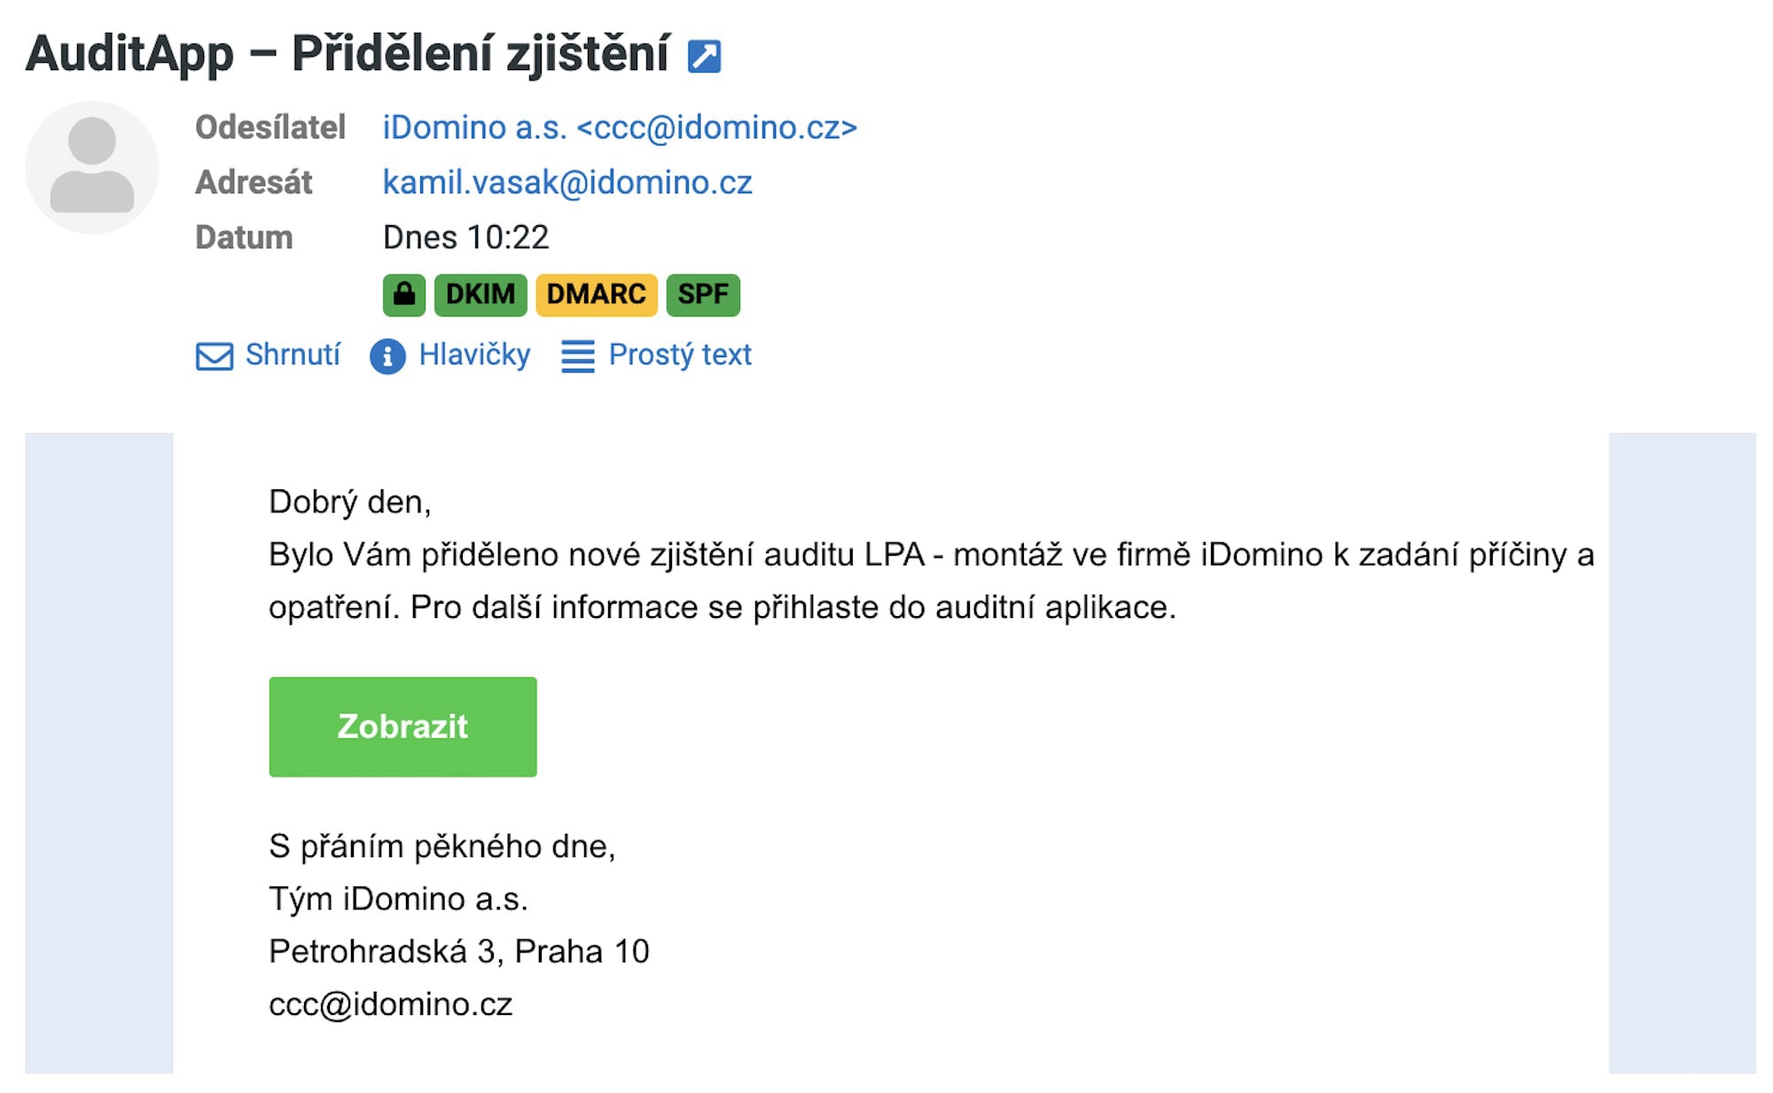The width and height of the screenshot is (1773, 1093).
Task: Click the green DKIM badge
Action: (480, 294)
